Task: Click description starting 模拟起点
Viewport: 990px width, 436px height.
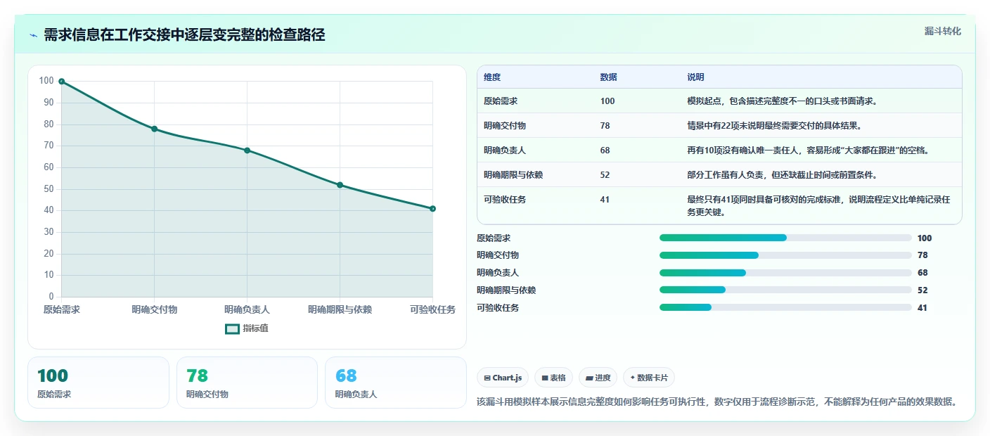Action: click(782, 101)
